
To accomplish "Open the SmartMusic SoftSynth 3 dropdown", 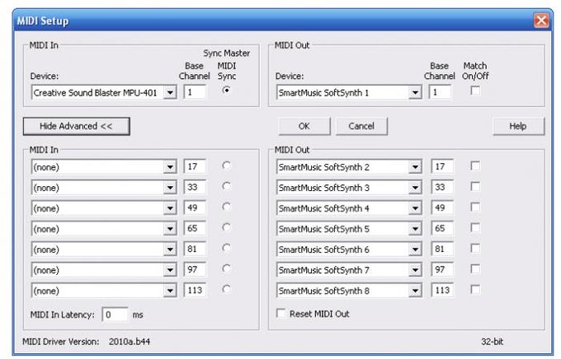I will (349, 188).
